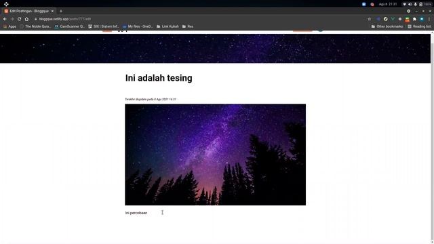Open the SIX Sistem Inf bookmark

pos(103,26)
